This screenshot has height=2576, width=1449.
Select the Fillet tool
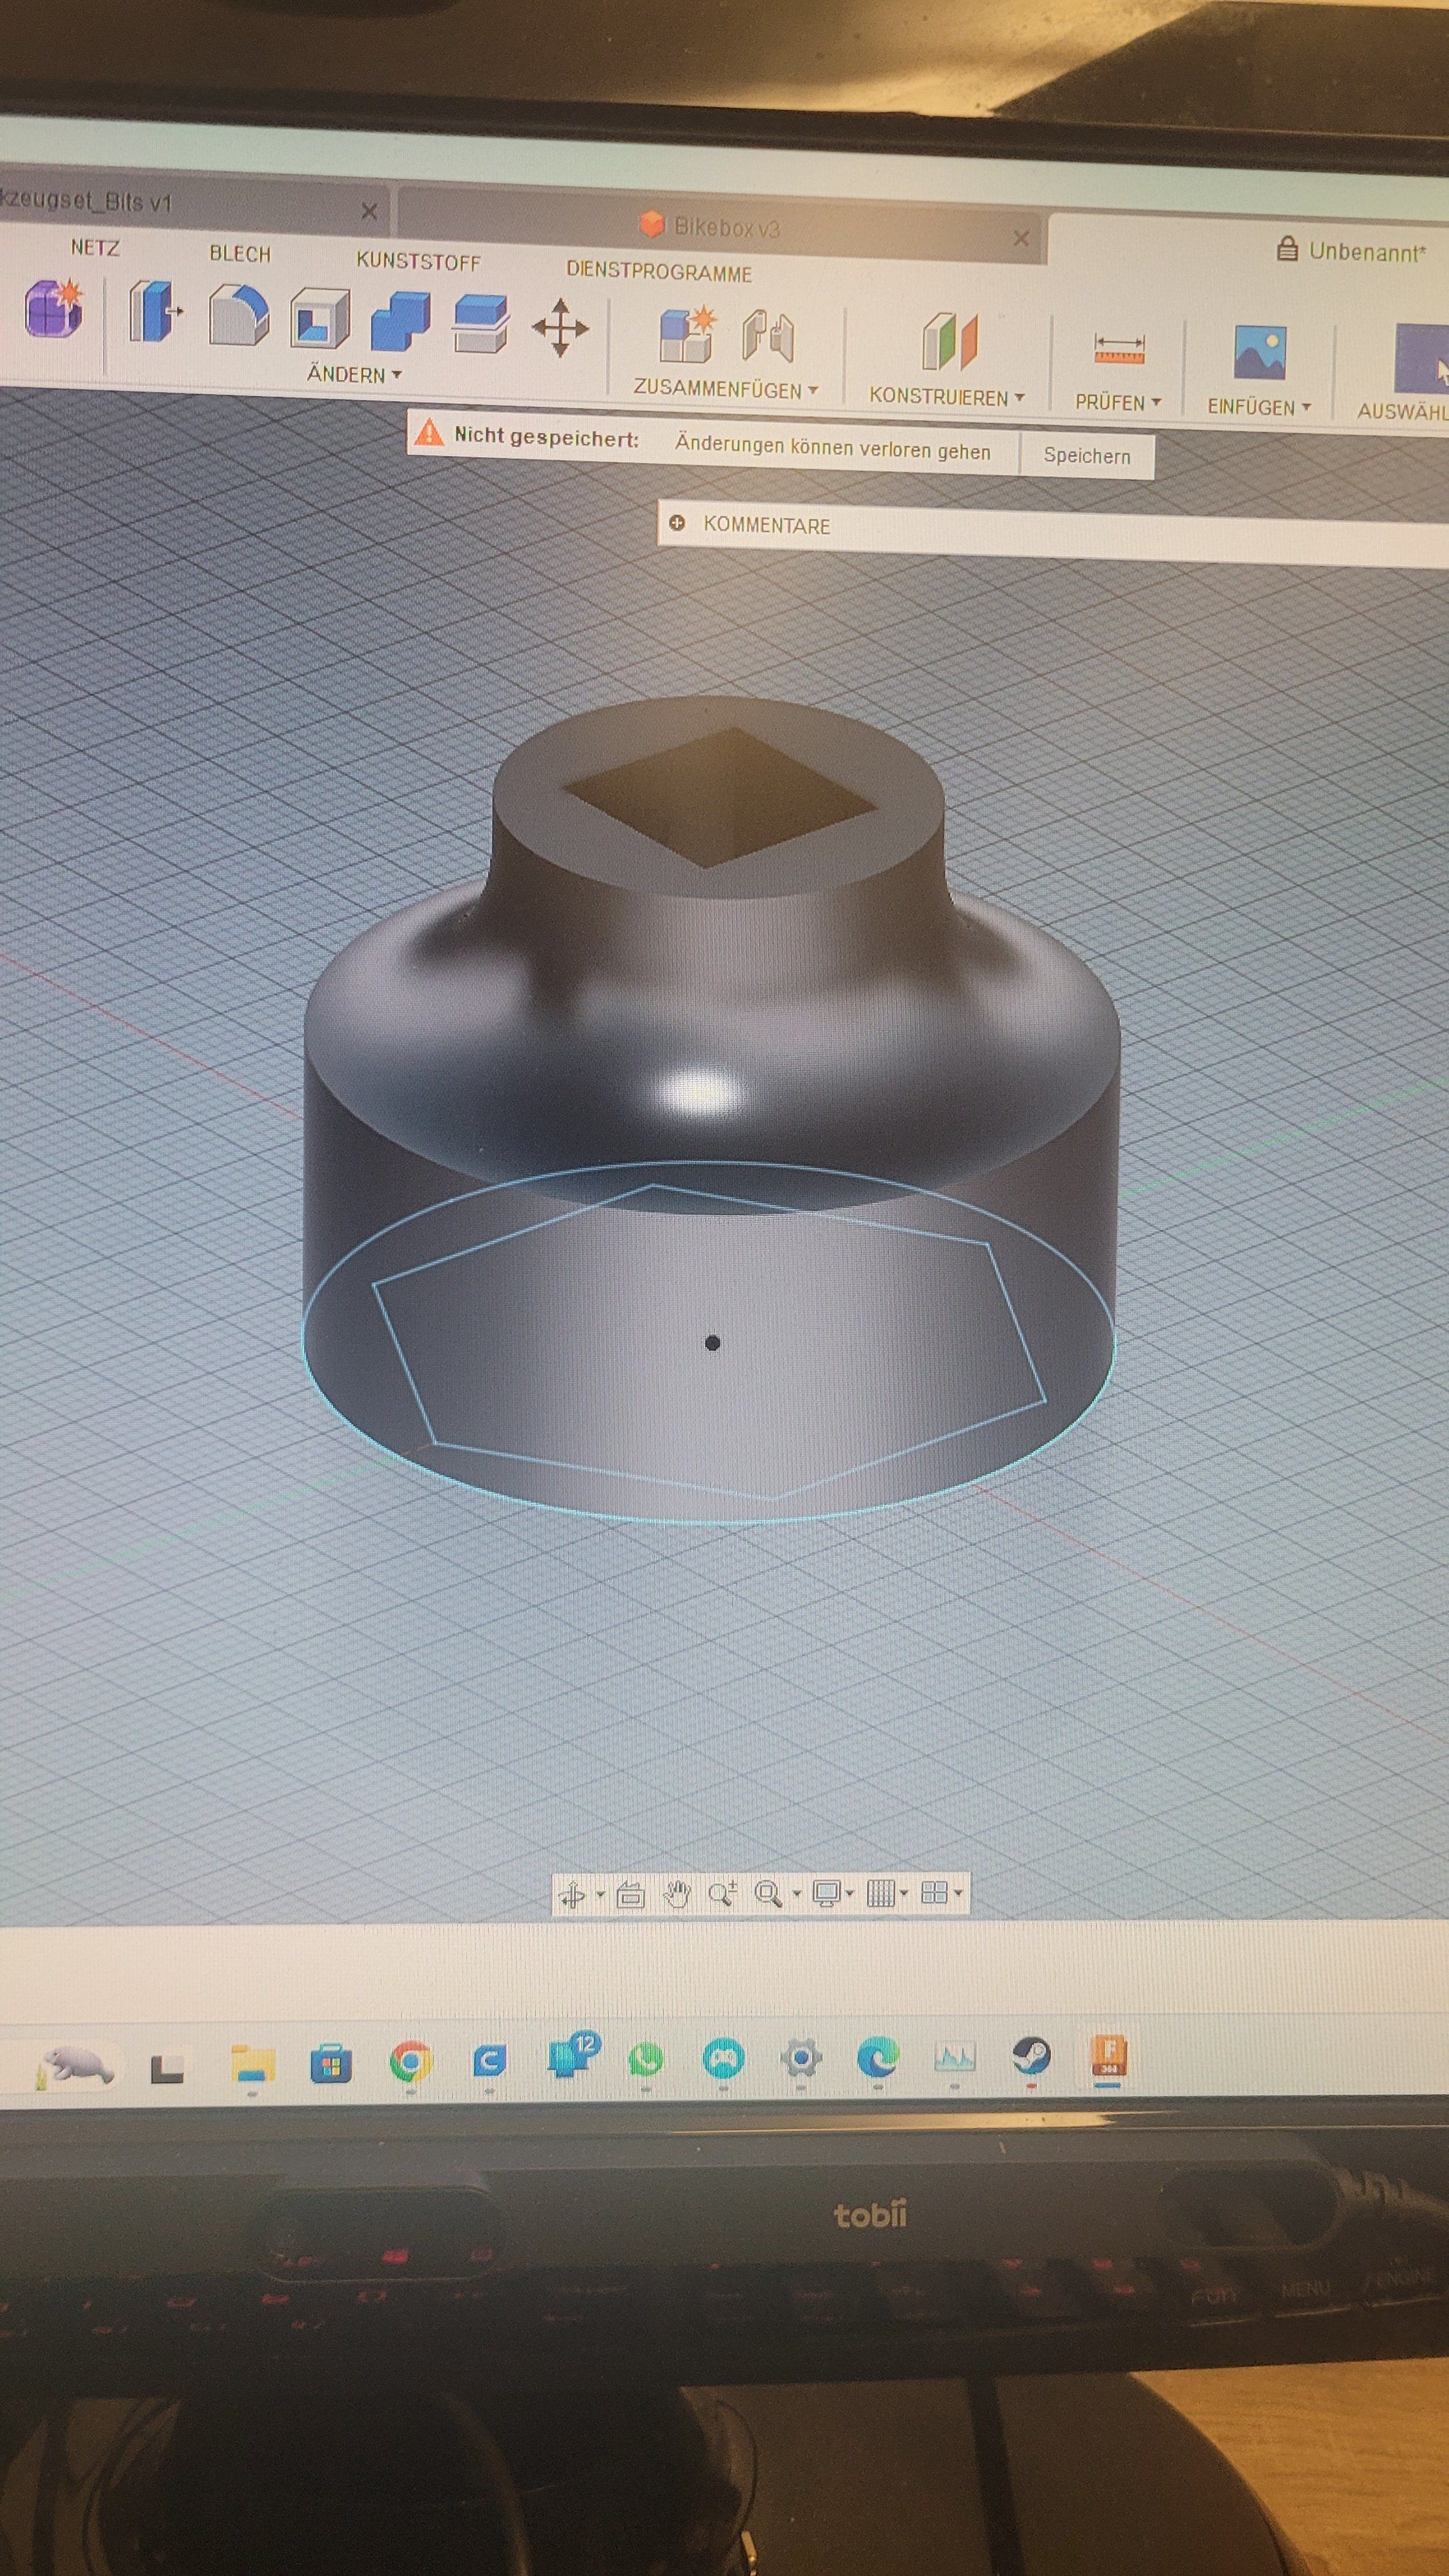pos(238,315)
